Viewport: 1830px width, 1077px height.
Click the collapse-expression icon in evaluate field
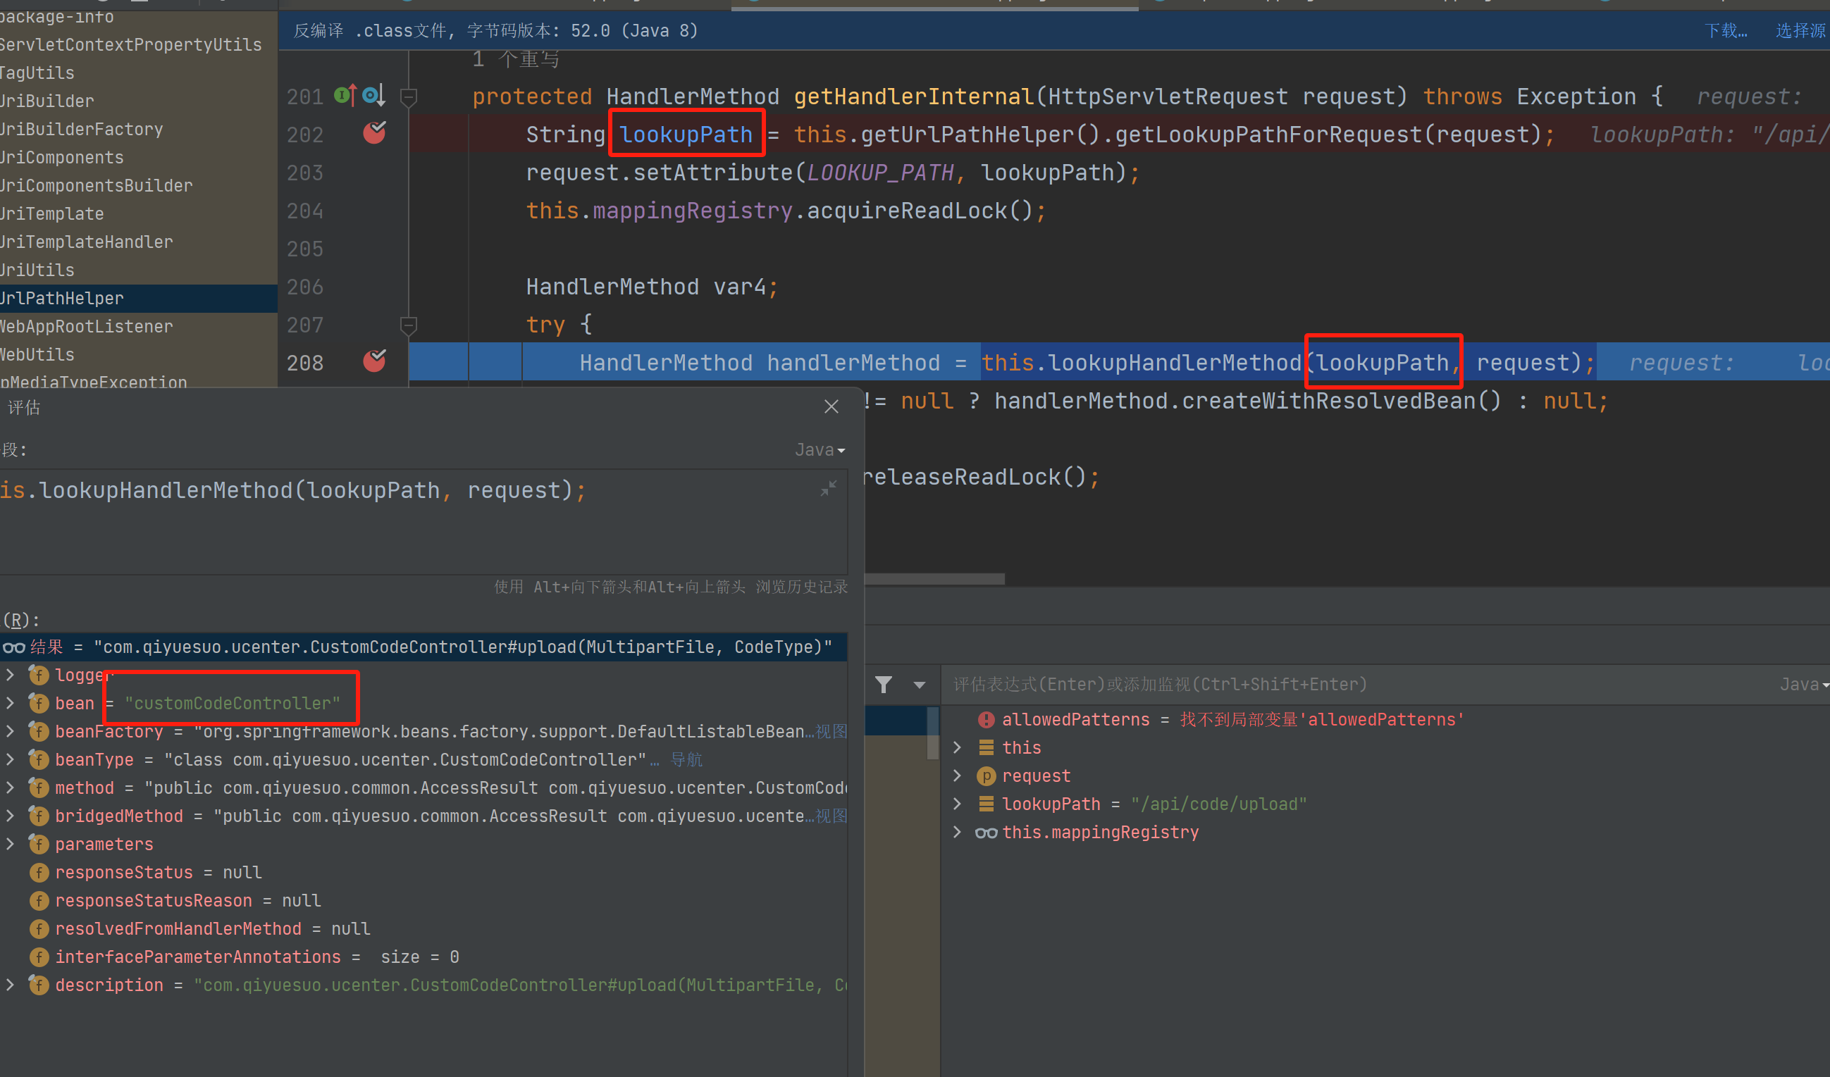829,488
